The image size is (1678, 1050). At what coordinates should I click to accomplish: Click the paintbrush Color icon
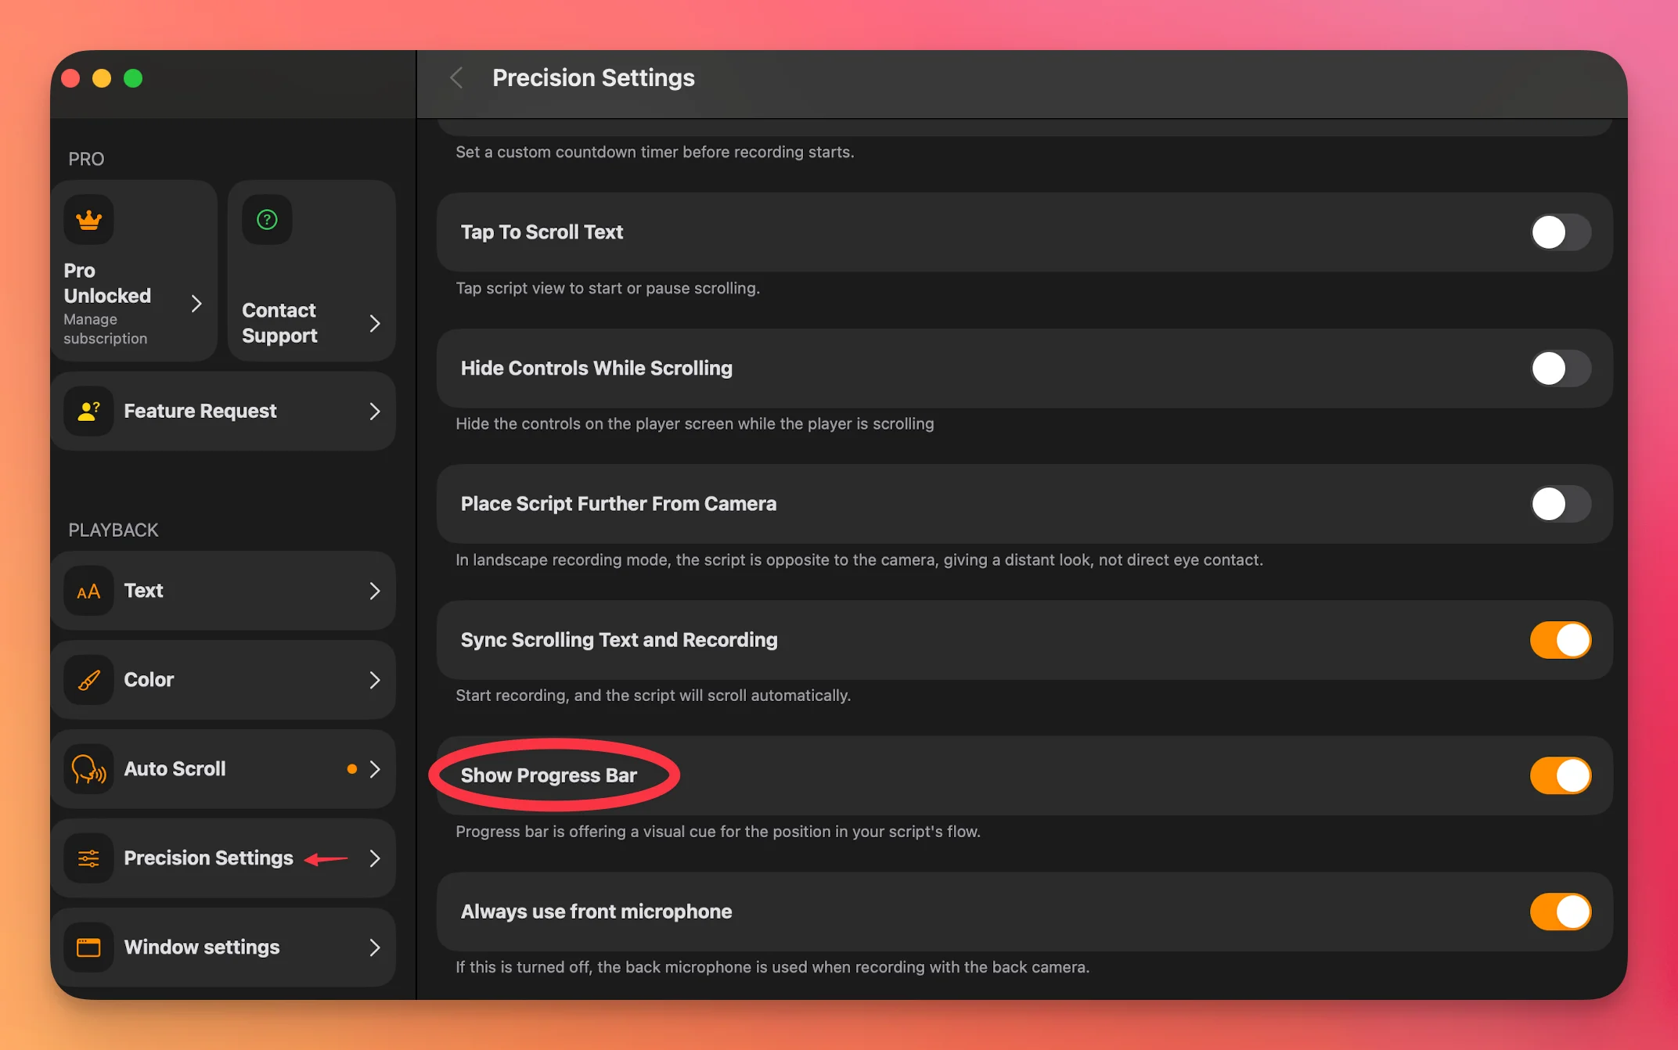point(88,680)
